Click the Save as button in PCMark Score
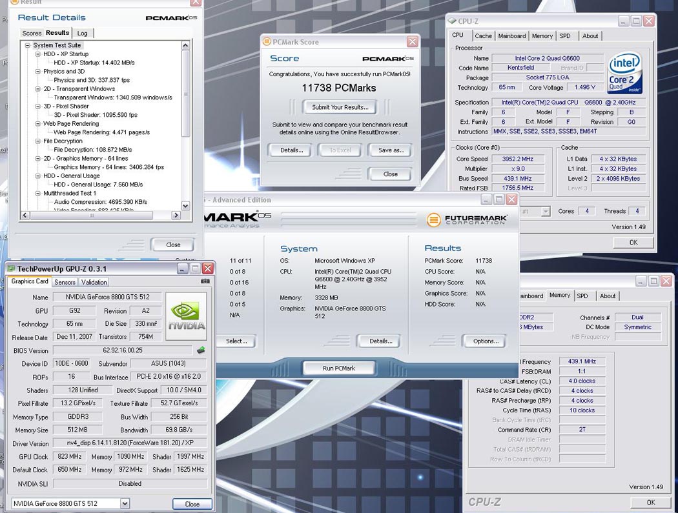The width and height of the screenshot is (678, 513). point(391,150)
